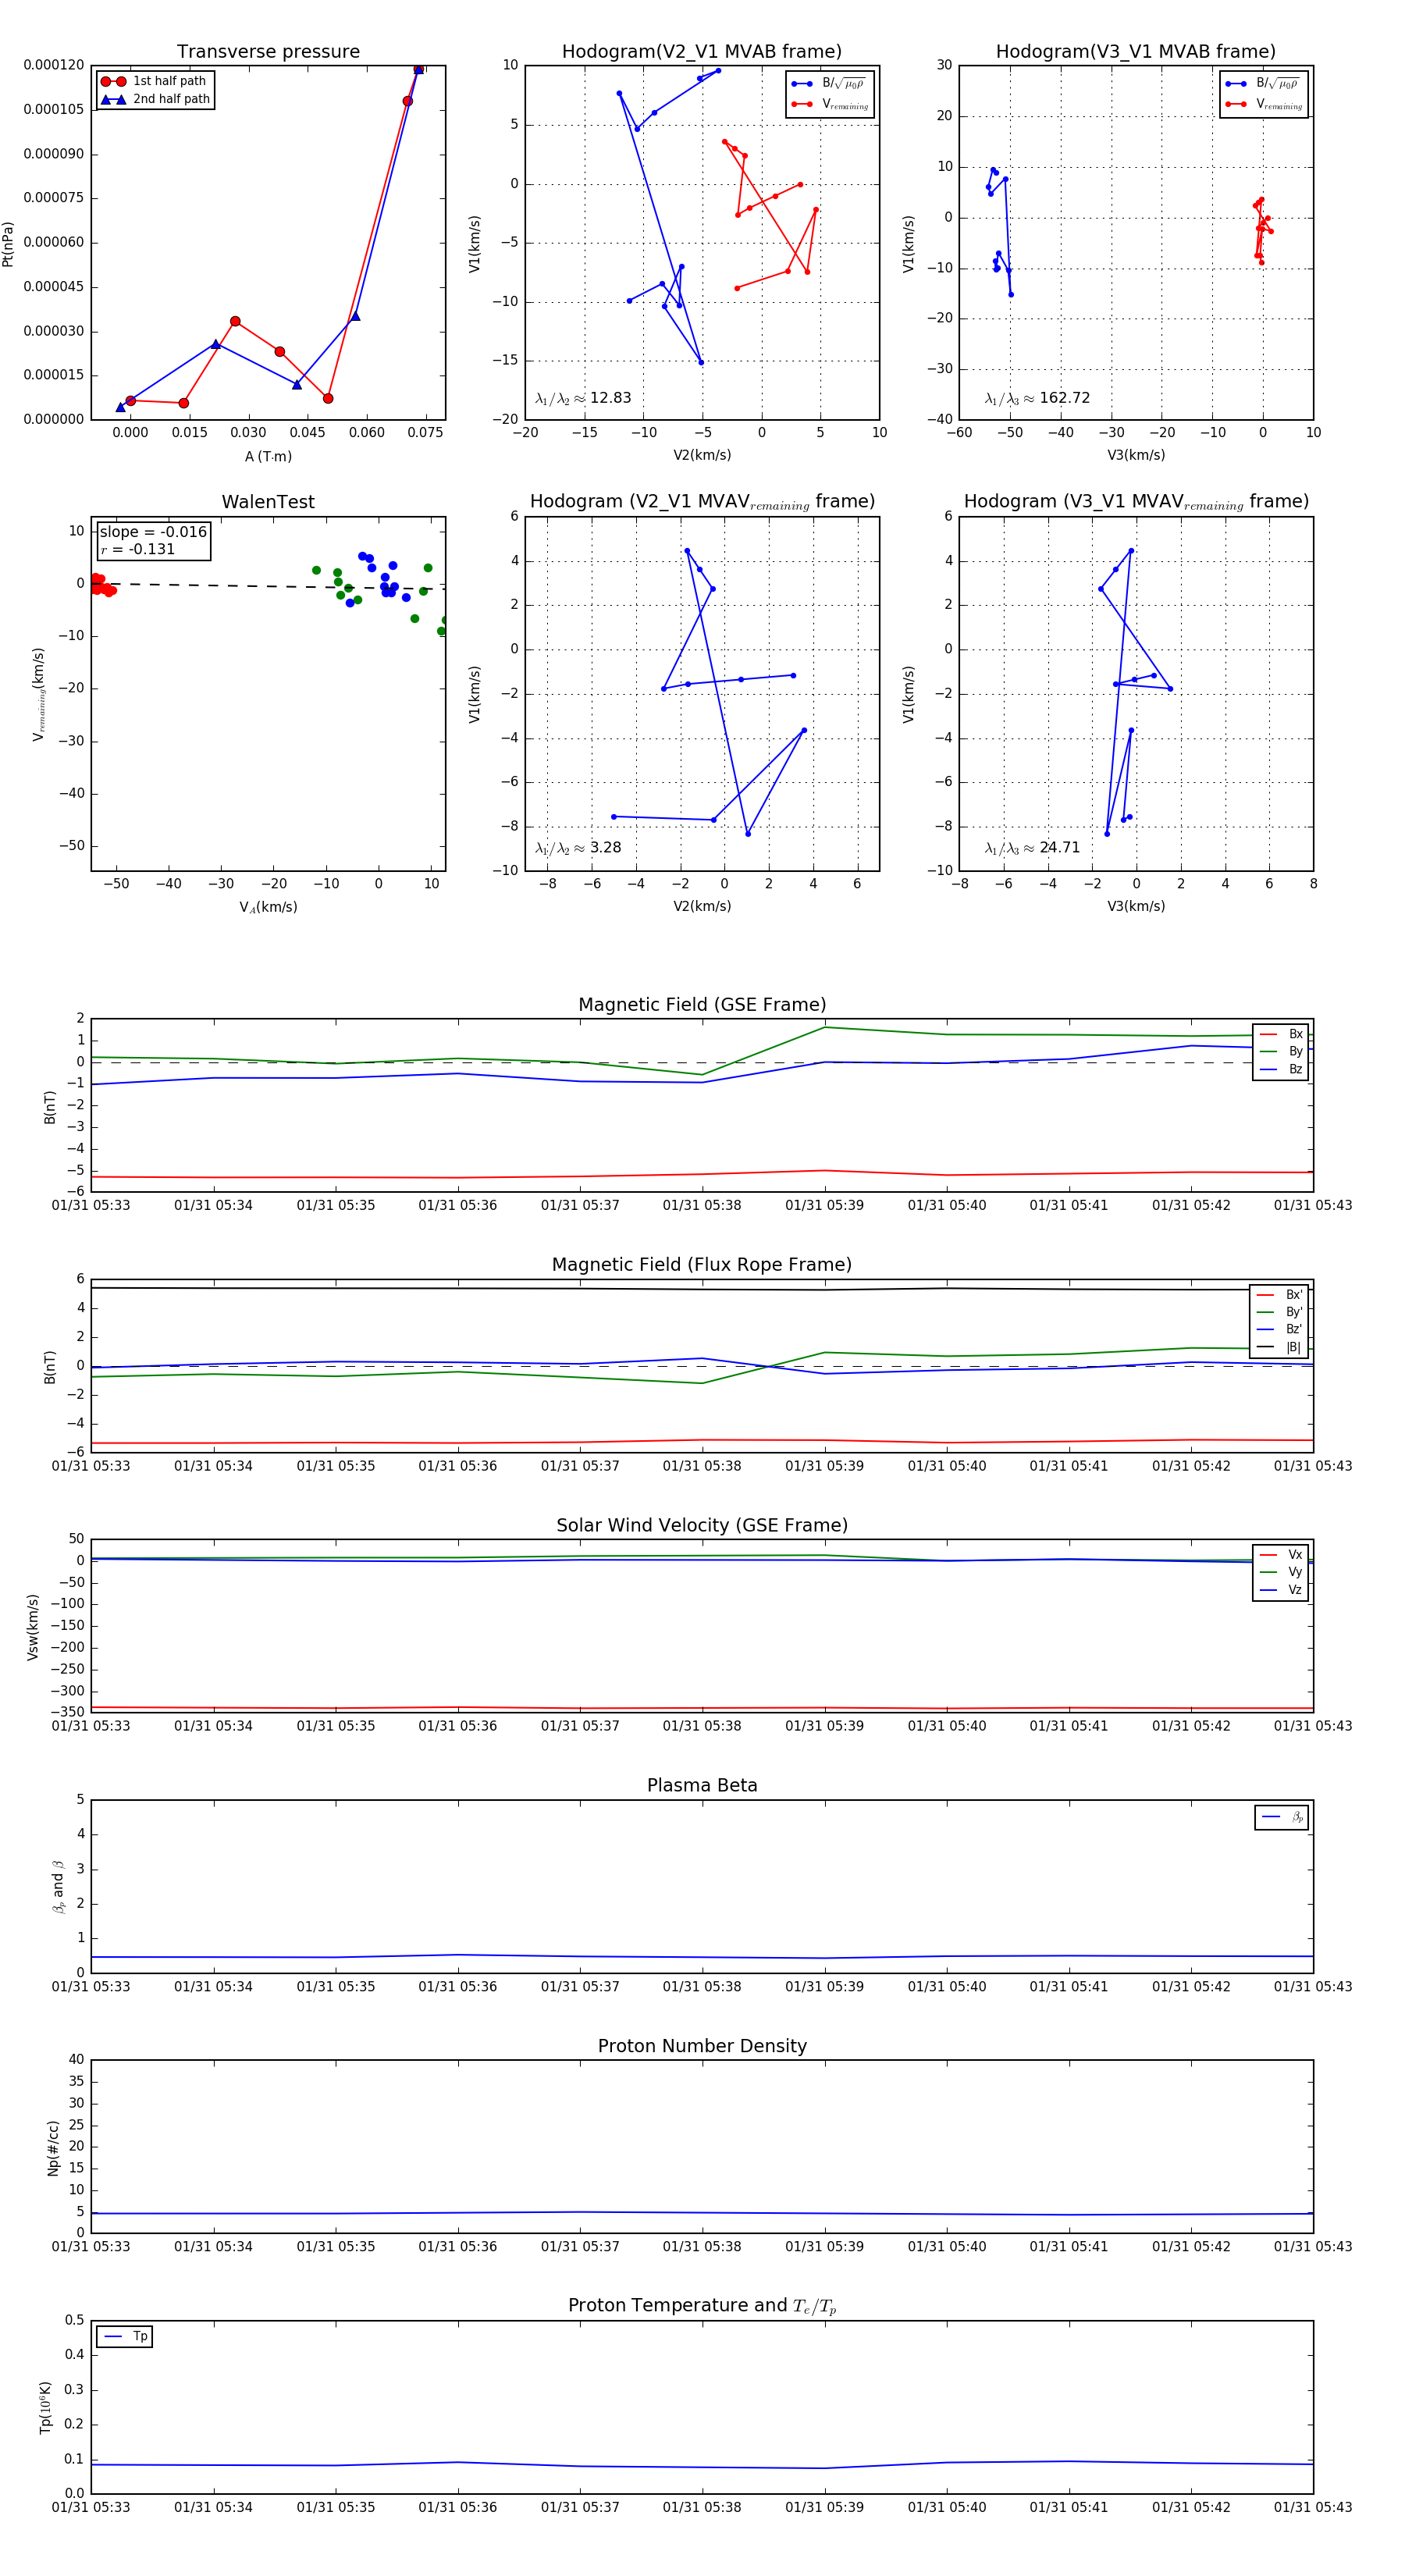Select the βp legend entry in Plasma Beta
The image size is (1405, 2576).
coord(1283,1817)
